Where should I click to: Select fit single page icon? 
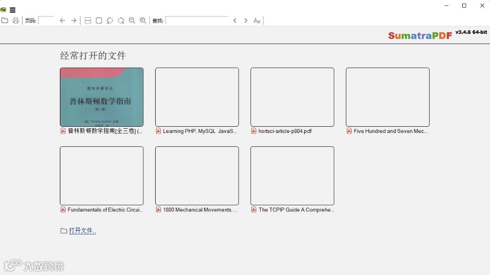(x=99, y=21)
